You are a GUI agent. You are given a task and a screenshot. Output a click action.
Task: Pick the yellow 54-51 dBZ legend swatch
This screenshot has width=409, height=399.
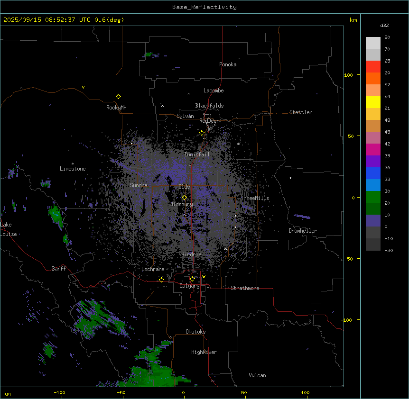[373, 102]
